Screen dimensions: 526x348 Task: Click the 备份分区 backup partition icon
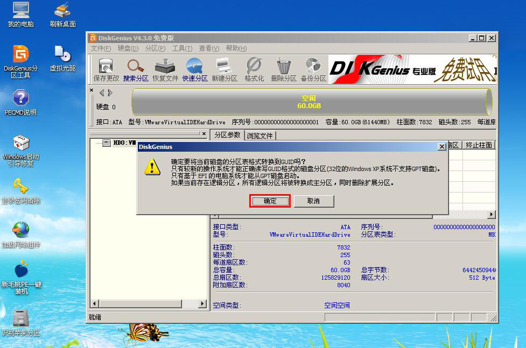(313, 70)
